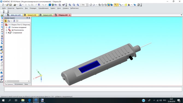The height and width of the screenshot is (103, 183).
Task: Click the Rotate view icon
Action: click(x=91, y=5)
